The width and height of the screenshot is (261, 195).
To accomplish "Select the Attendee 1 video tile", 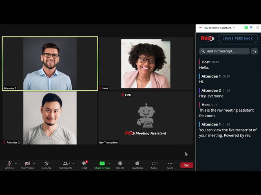I will point(50,64).
